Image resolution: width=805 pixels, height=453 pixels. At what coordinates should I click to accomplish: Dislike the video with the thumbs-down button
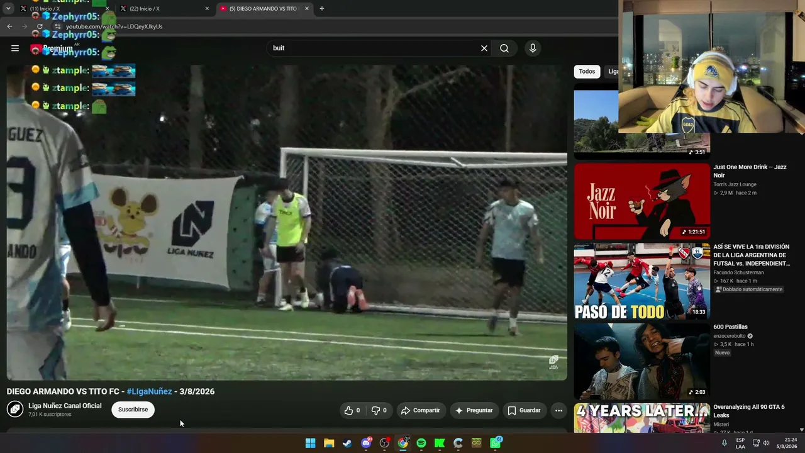[379, 410]
